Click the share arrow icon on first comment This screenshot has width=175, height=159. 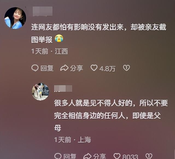pyautogui.click(x=64, y=68)
